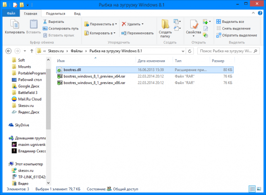Cut selection with Вырезать
Image resolution: width=266 pixels, height=195 pixels.
pyautogui.click(x=54, y=22)
